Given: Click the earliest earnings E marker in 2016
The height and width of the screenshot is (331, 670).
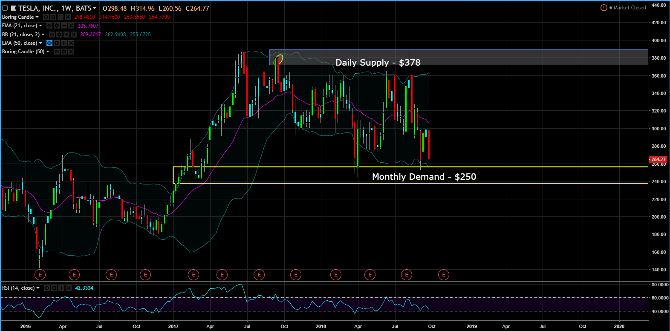Looking at the screenshot, I should [40, 275].
